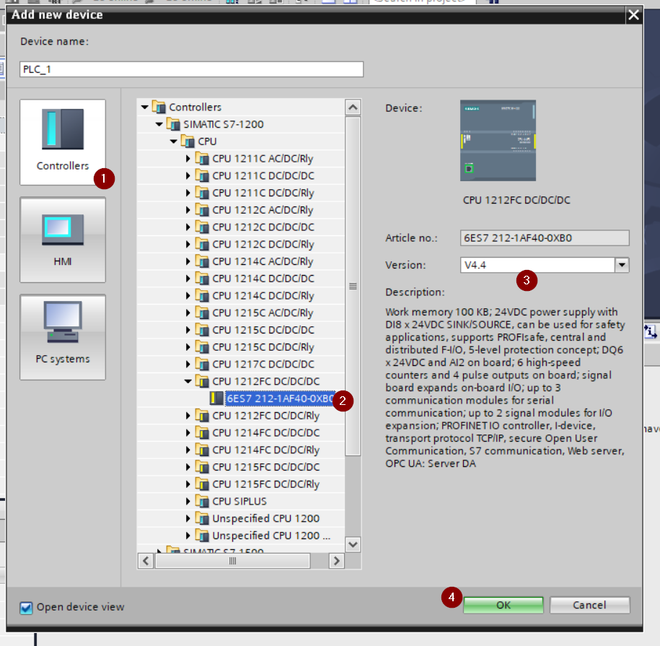This screenshot has width=660, height=646.
Task: Expand CPU 1214FC DC/DC/DC node
Action: pyautogui.click(x=188, y=433)
